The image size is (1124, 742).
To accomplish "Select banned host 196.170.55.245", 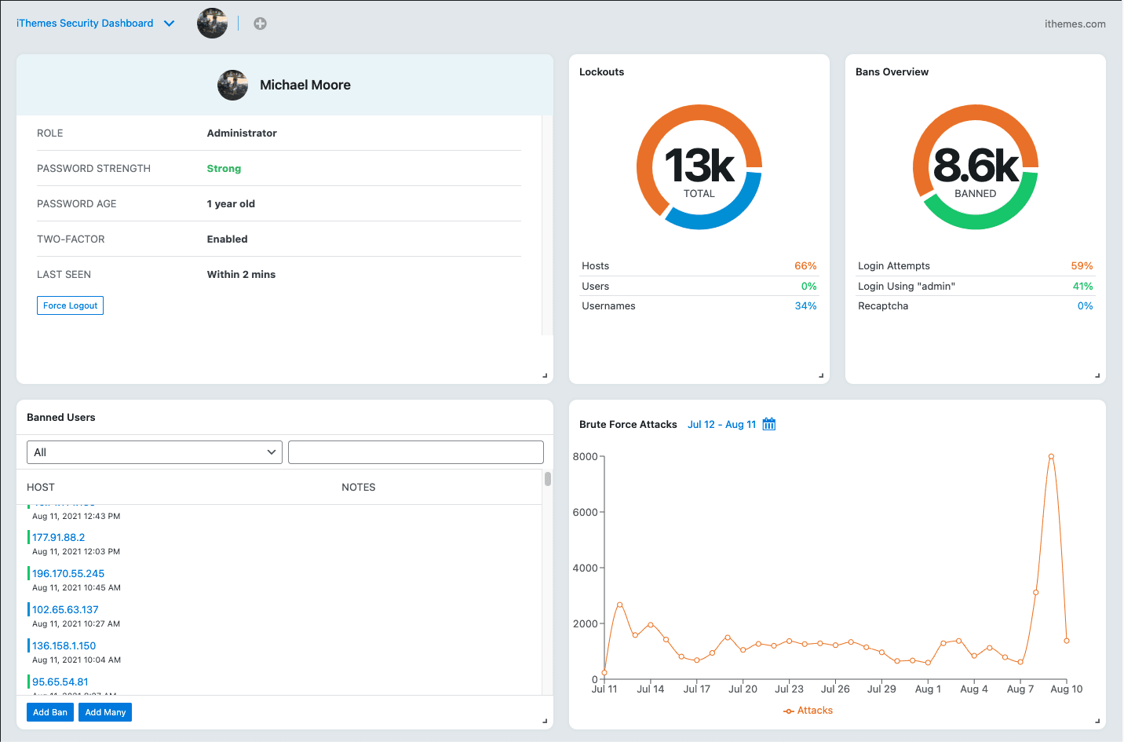I will click(x=68, y=573).
